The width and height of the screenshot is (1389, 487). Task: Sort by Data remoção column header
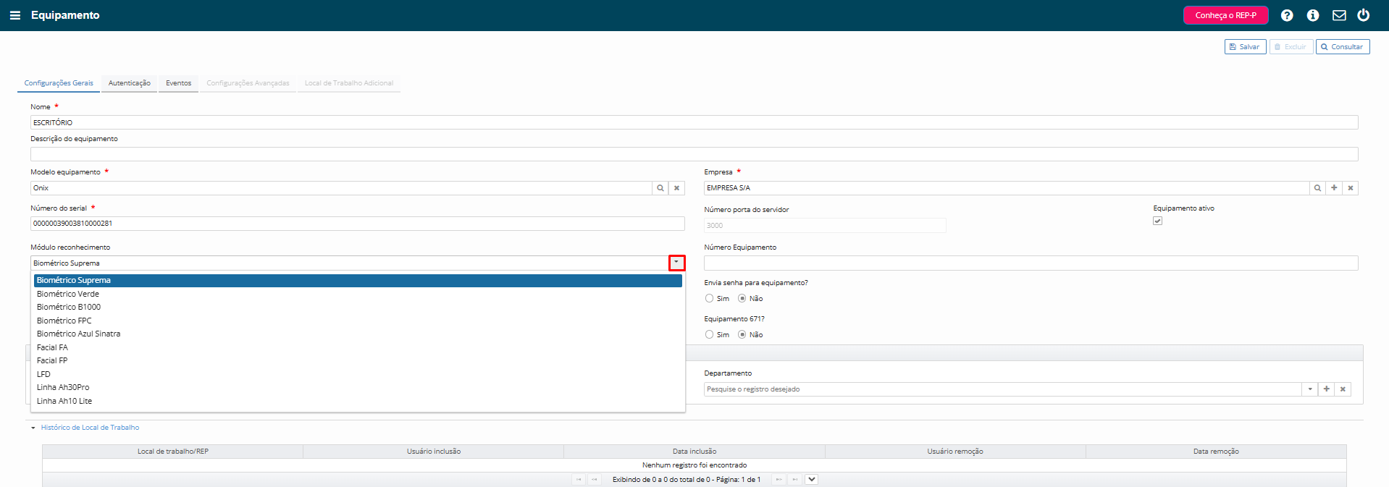click(x=1216, y=452)
